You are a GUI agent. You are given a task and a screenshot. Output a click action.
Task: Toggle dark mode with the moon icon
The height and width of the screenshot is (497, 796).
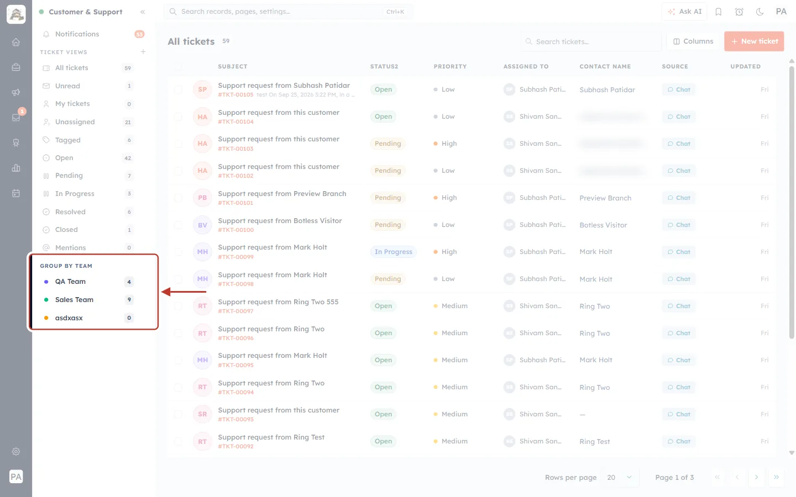tap(760, 12)
